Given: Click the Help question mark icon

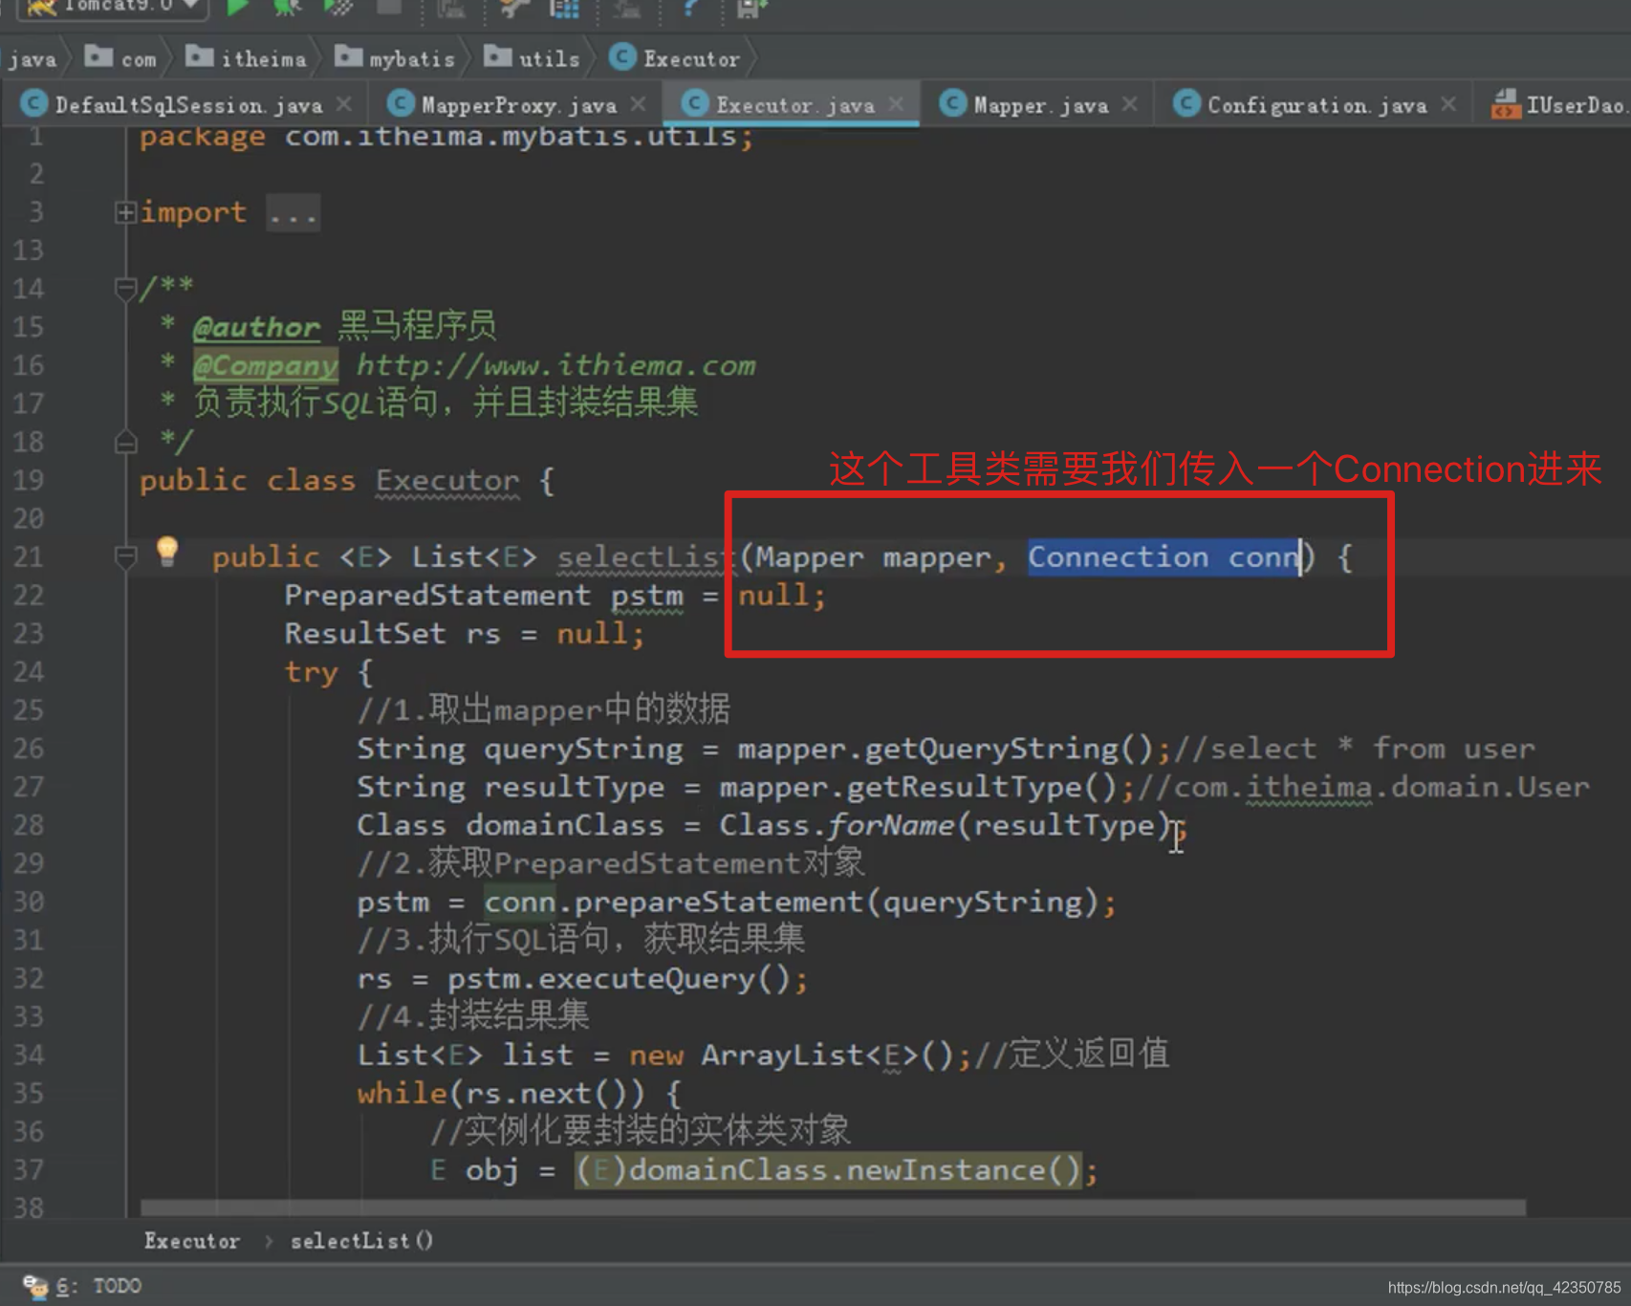Looking at the screenshot, I should point(690,8).
